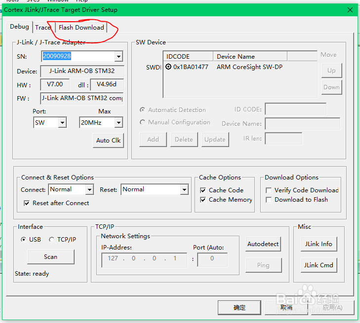Click the FW firmware text field

click(82, 98)
